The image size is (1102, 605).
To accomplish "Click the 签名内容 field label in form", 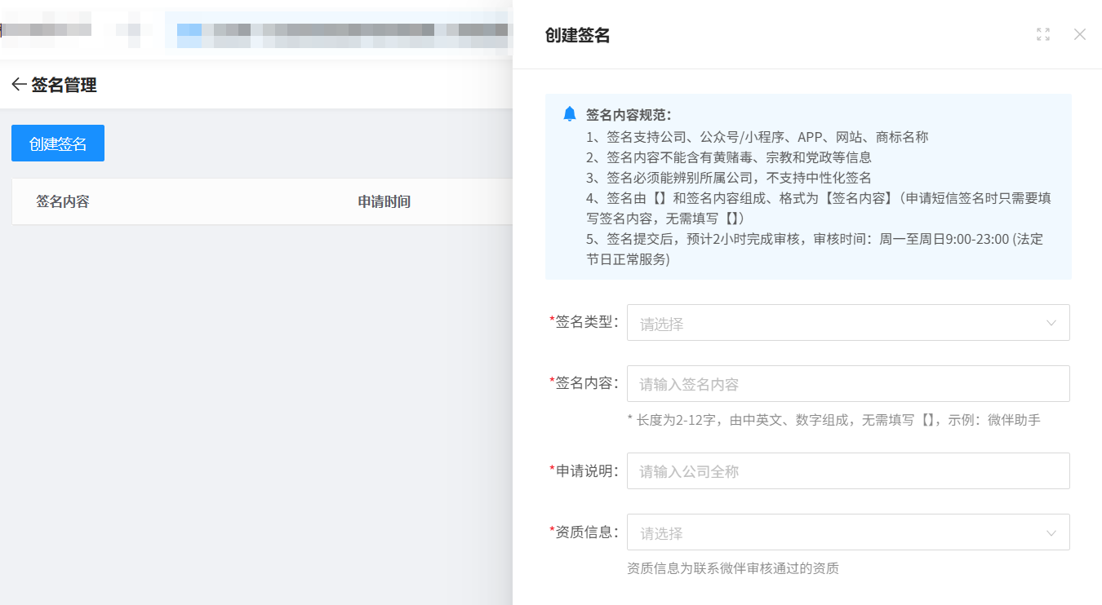I will (584, 382).
